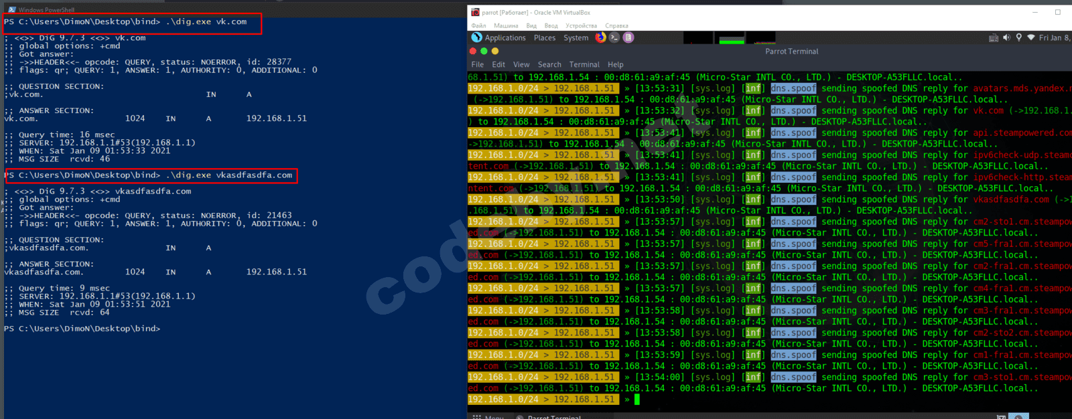Viewport: 1072px width, 419px height.
Task: Click the Parrot Terminal window title text
Action: coord(791,51)
